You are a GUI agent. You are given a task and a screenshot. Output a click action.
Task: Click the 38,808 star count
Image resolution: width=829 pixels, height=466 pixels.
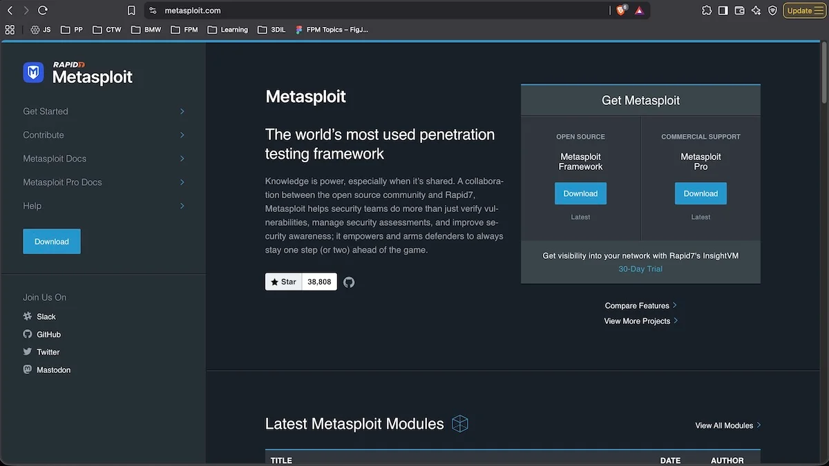[x=319, y=282]
